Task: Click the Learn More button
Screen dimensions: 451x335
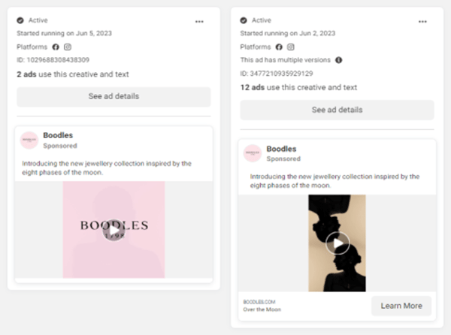Action: (401, 306)
